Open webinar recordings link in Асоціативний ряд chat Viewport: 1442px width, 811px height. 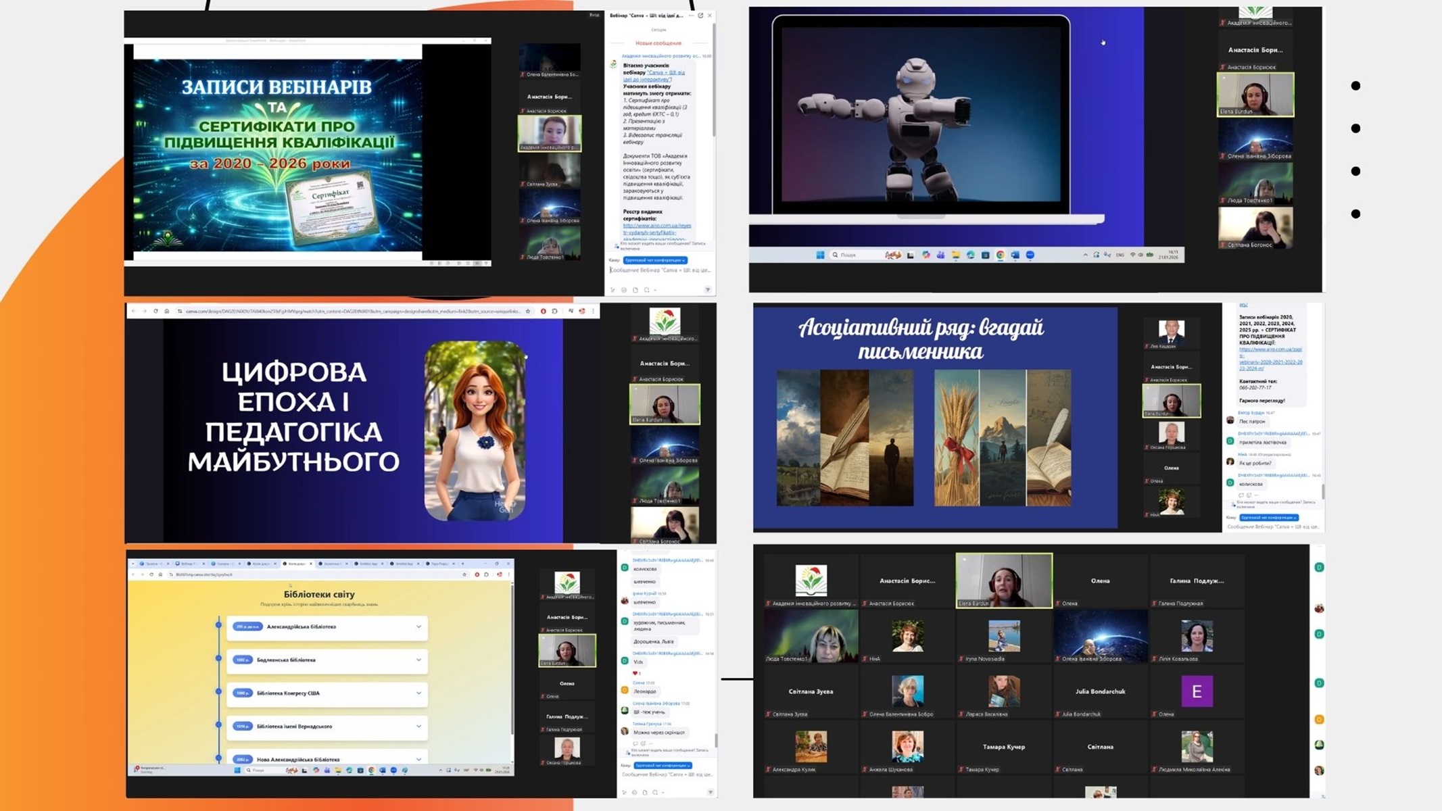point(1271,359)
